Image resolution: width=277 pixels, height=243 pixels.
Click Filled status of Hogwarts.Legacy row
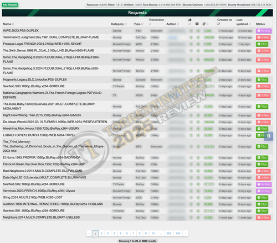pos(262,80)
